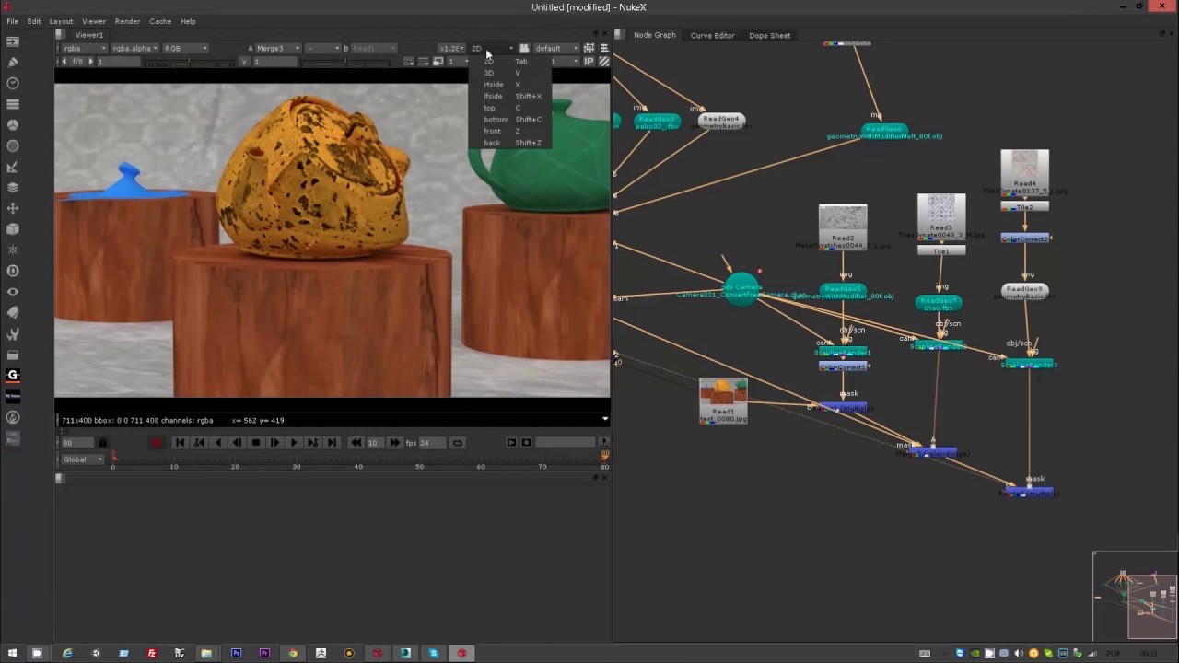Image resolution: width=1179 pixels, height=663 pixels.
Task: Open the RGB display mode dropdown
Action: 185,48
